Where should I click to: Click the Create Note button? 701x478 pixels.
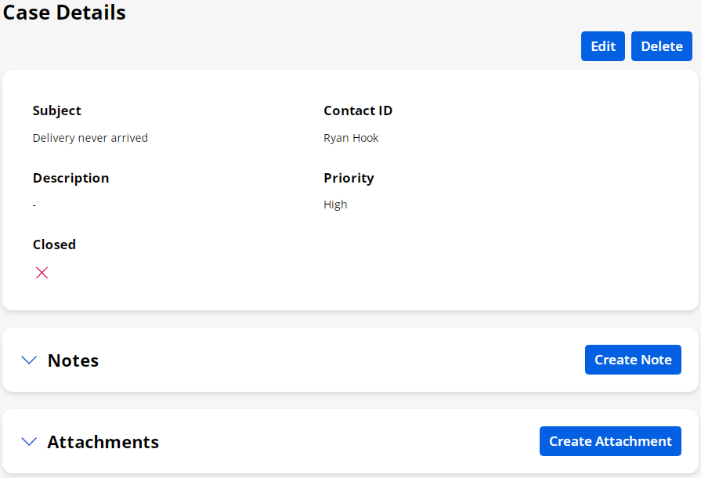coord(633,360)
